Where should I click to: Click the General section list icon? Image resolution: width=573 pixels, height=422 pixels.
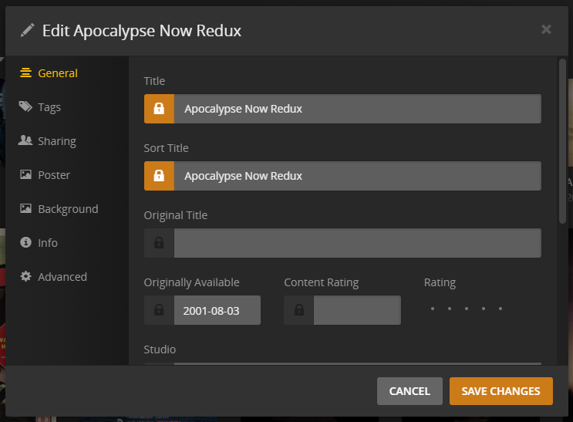point(25,73)
